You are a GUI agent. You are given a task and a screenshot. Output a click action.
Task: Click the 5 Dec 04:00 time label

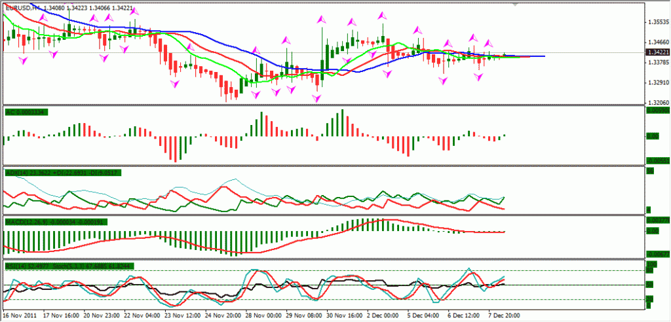click(x=423, y=315)
